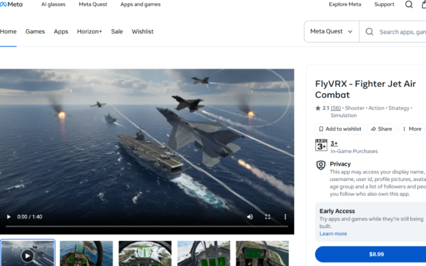Open the (56) reviews link

[335, 108]
